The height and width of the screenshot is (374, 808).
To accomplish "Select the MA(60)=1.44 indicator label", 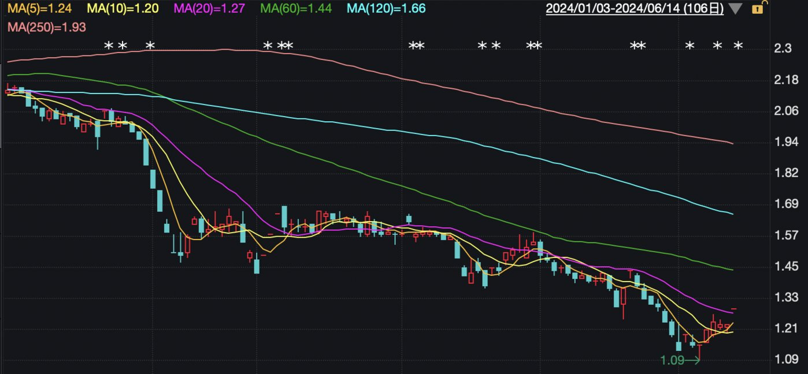I will click(296, 9).
